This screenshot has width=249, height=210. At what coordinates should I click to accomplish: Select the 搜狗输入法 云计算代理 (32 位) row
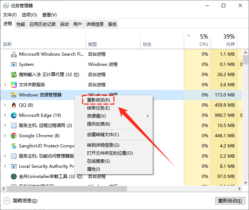pos(122,75)
